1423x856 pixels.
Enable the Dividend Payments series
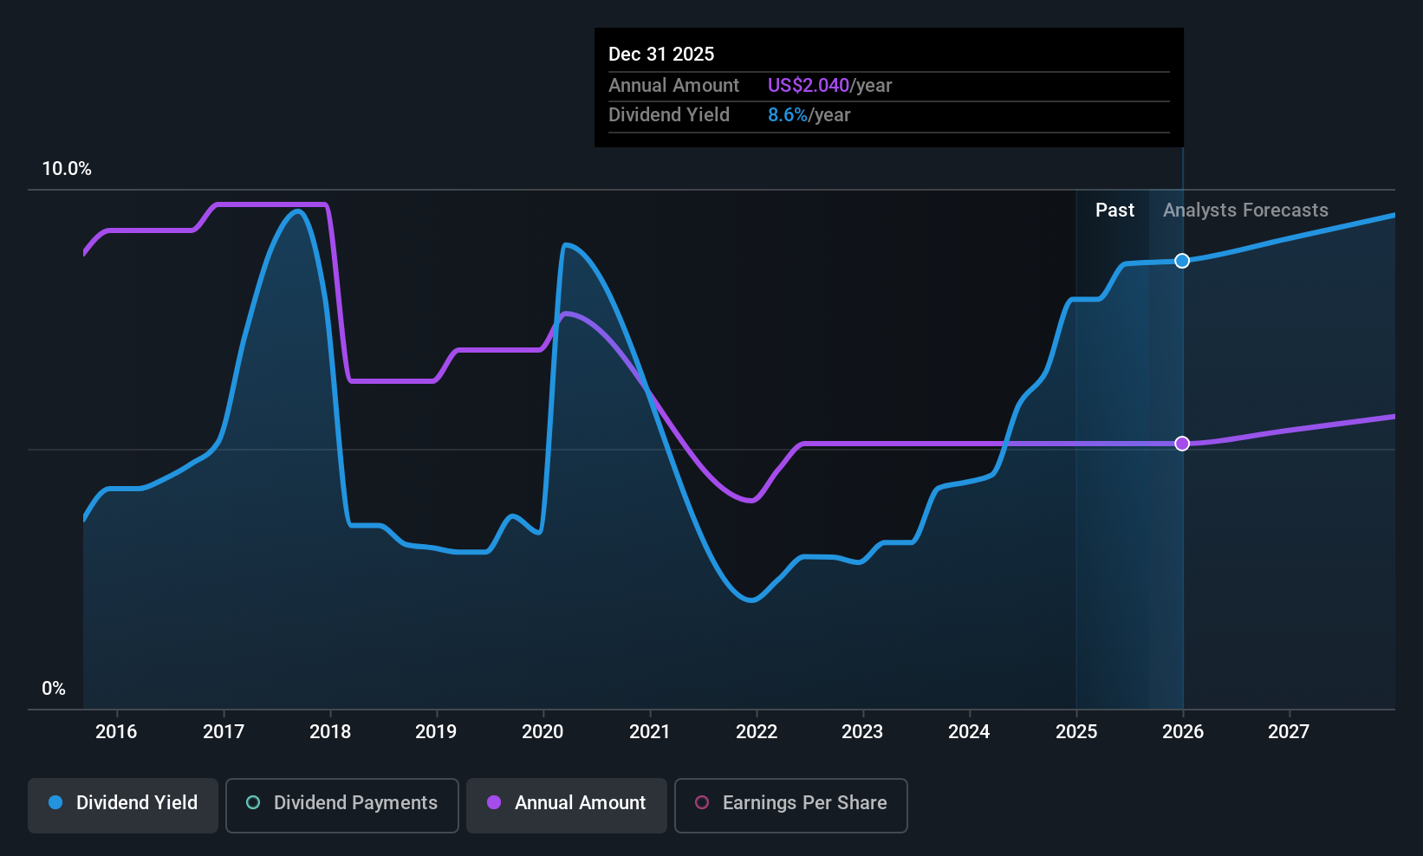click(342, 806)
